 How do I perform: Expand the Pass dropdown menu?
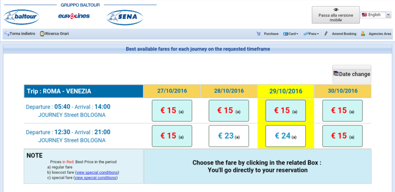point(311,34)
